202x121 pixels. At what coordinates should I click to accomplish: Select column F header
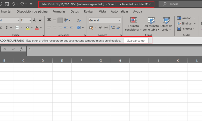(81, 60)
